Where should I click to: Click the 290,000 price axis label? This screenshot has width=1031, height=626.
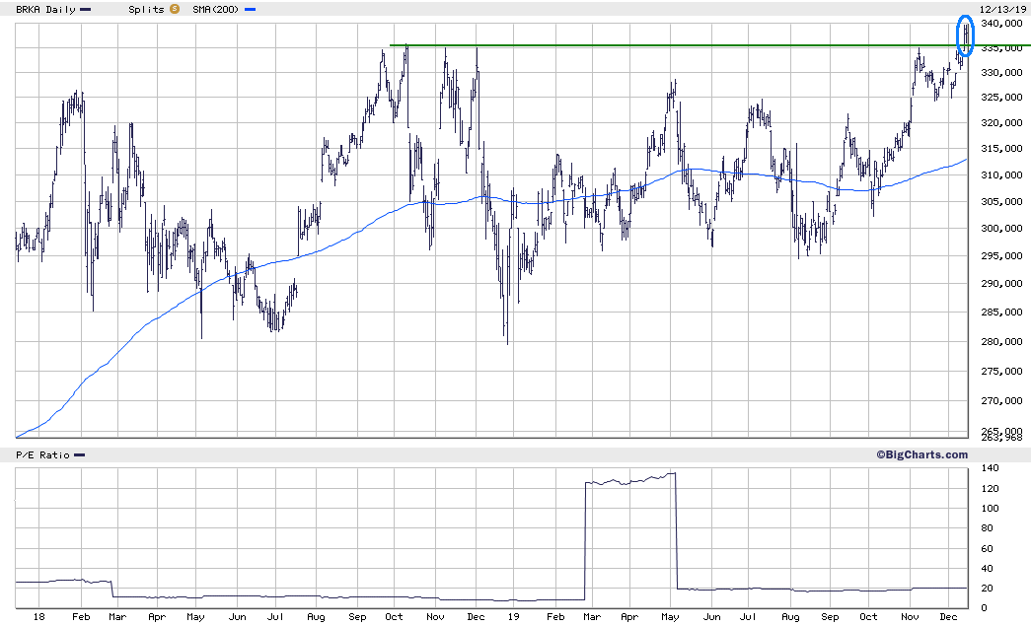(1001, 284)
